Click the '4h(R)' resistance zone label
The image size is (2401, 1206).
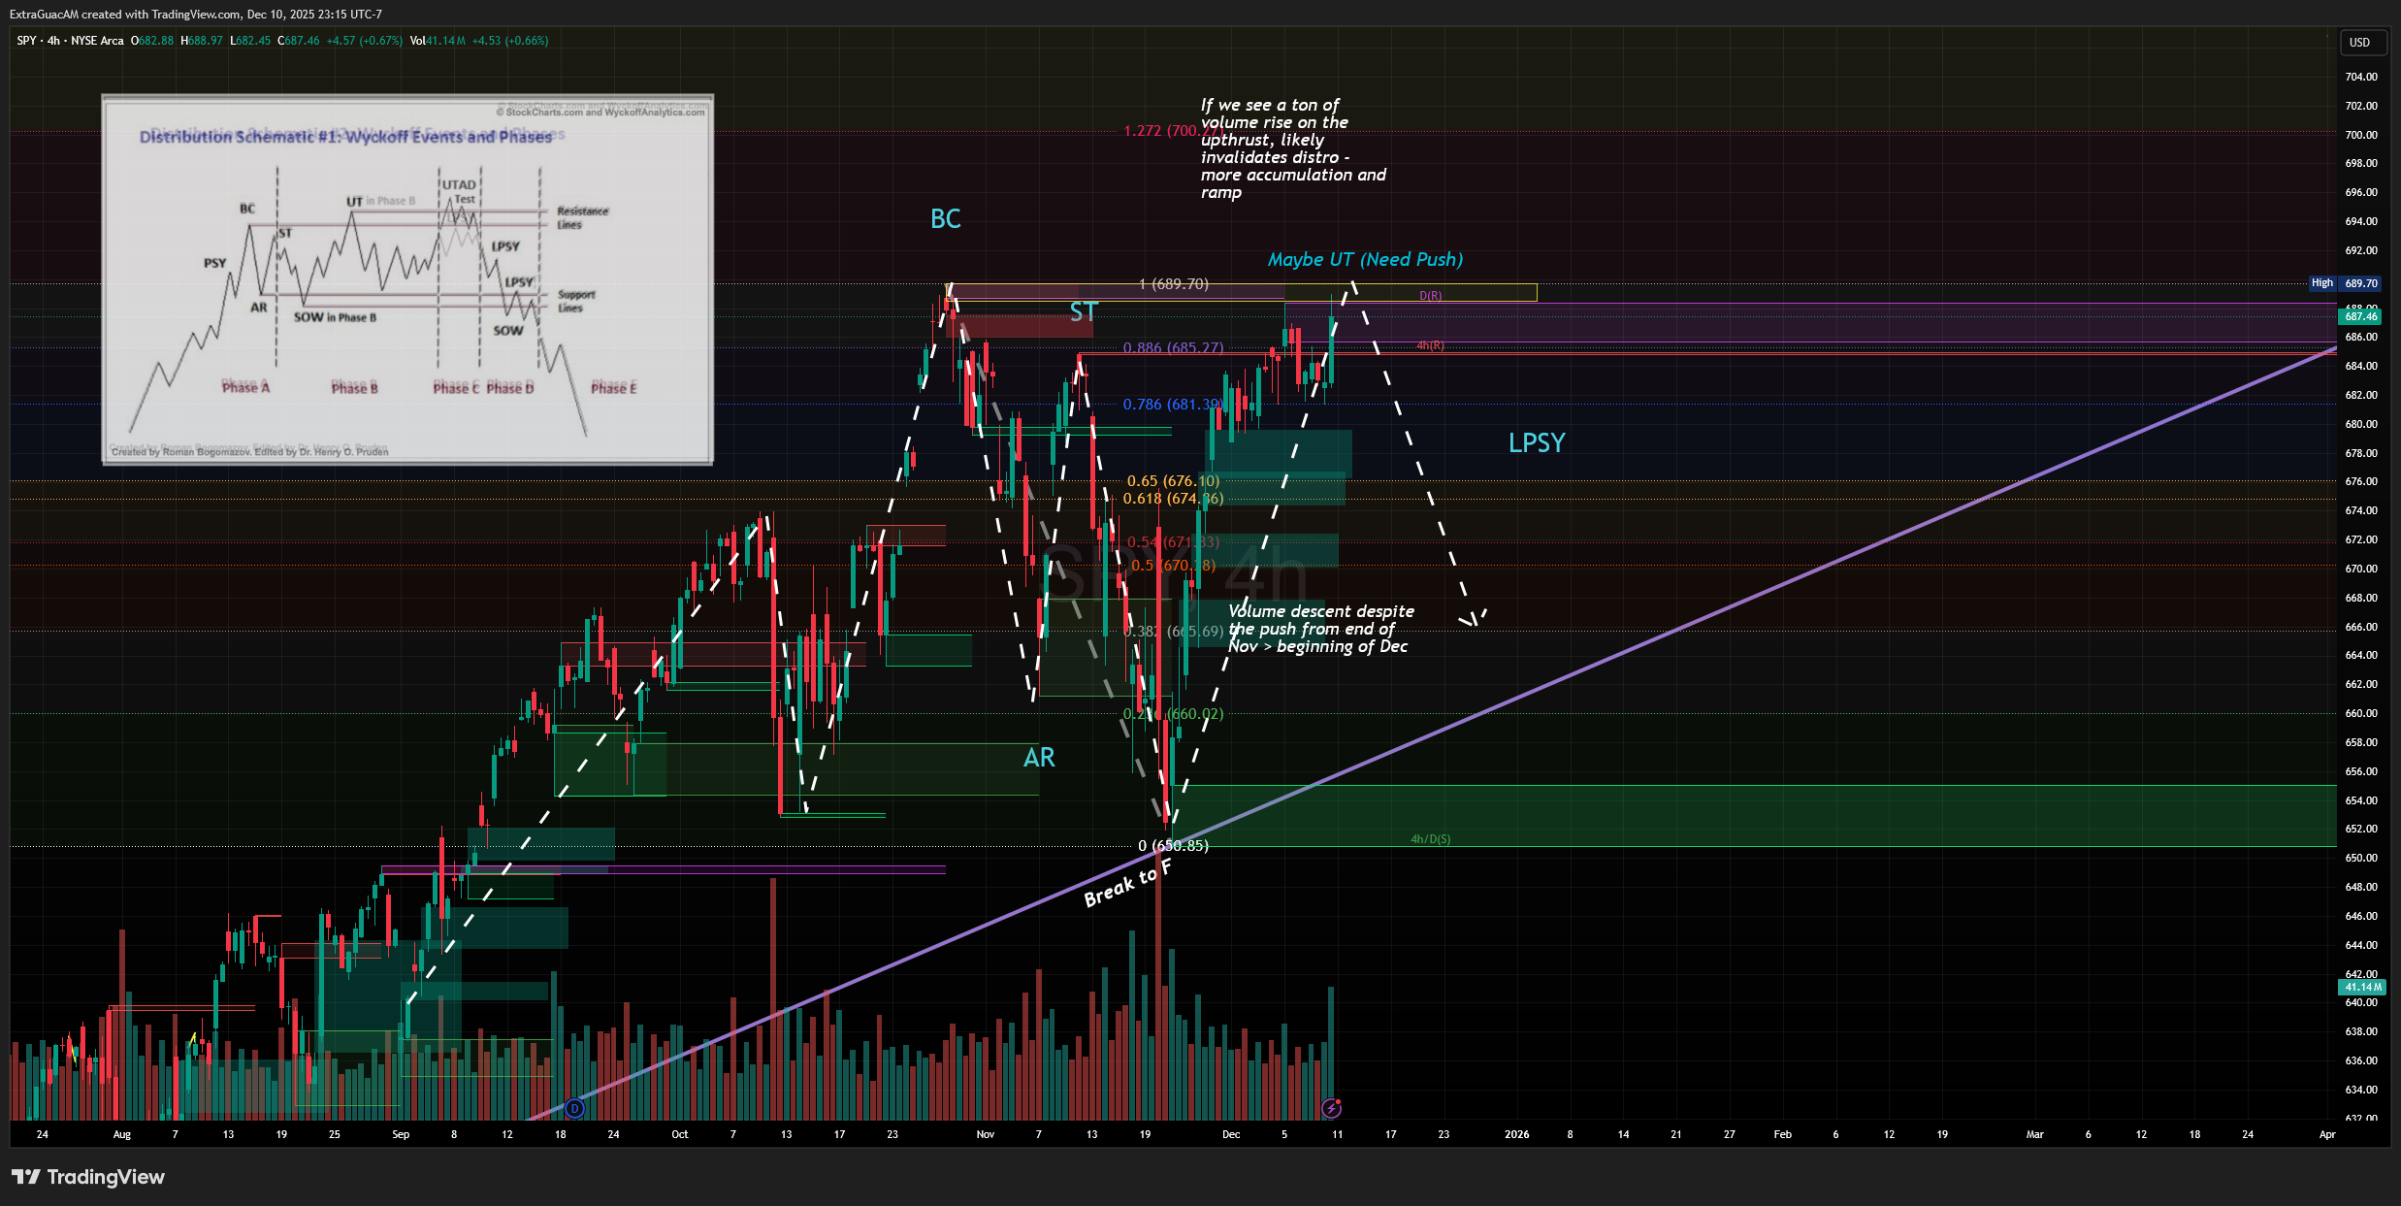[1430, 346]
